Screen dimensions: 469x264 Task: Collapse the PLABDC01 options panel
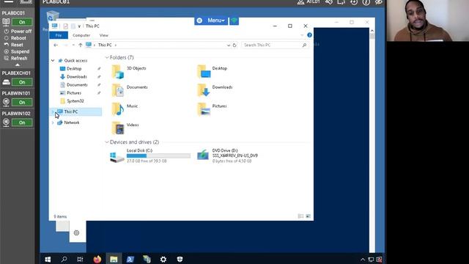tap(18, 65)
